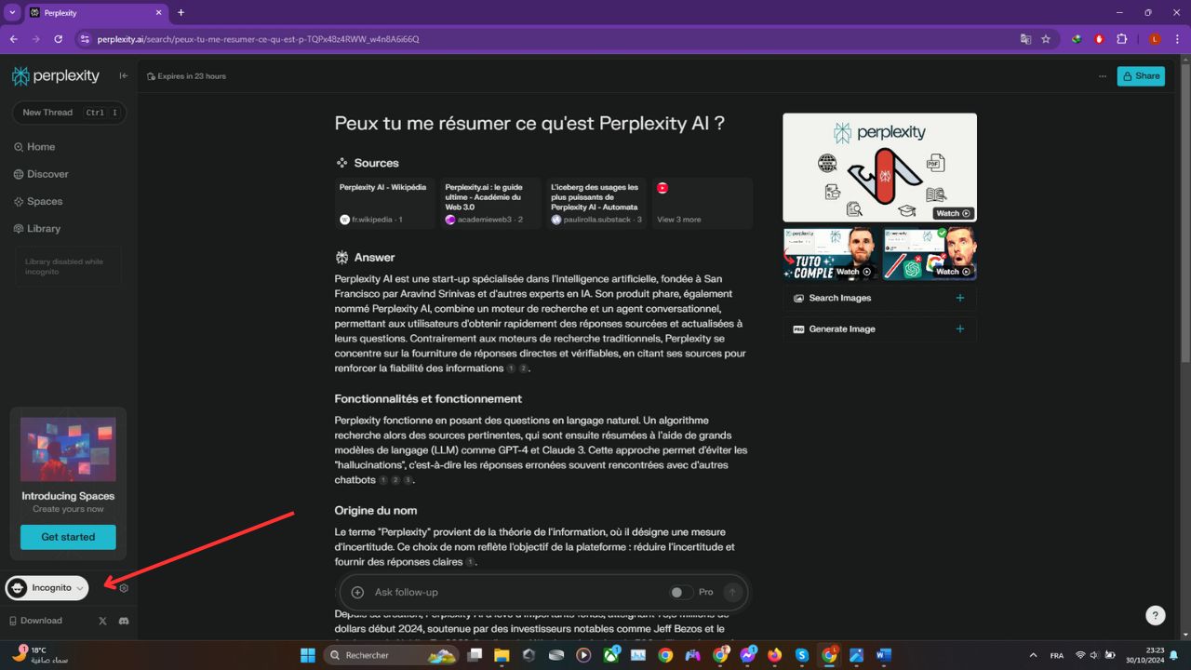Screen dimensions: 1191x670
Task: Click the red hand extension icon
Action: coord(1099,39)
